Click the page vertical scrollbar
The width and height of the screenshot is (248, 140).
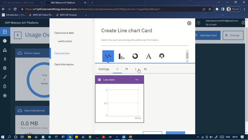(x=246, y=74)
